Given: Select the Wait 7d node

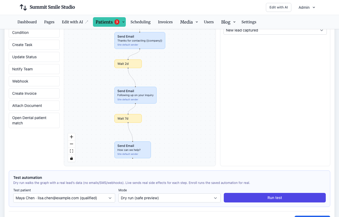Looking at the screenshot, I should tap(128, 119).
